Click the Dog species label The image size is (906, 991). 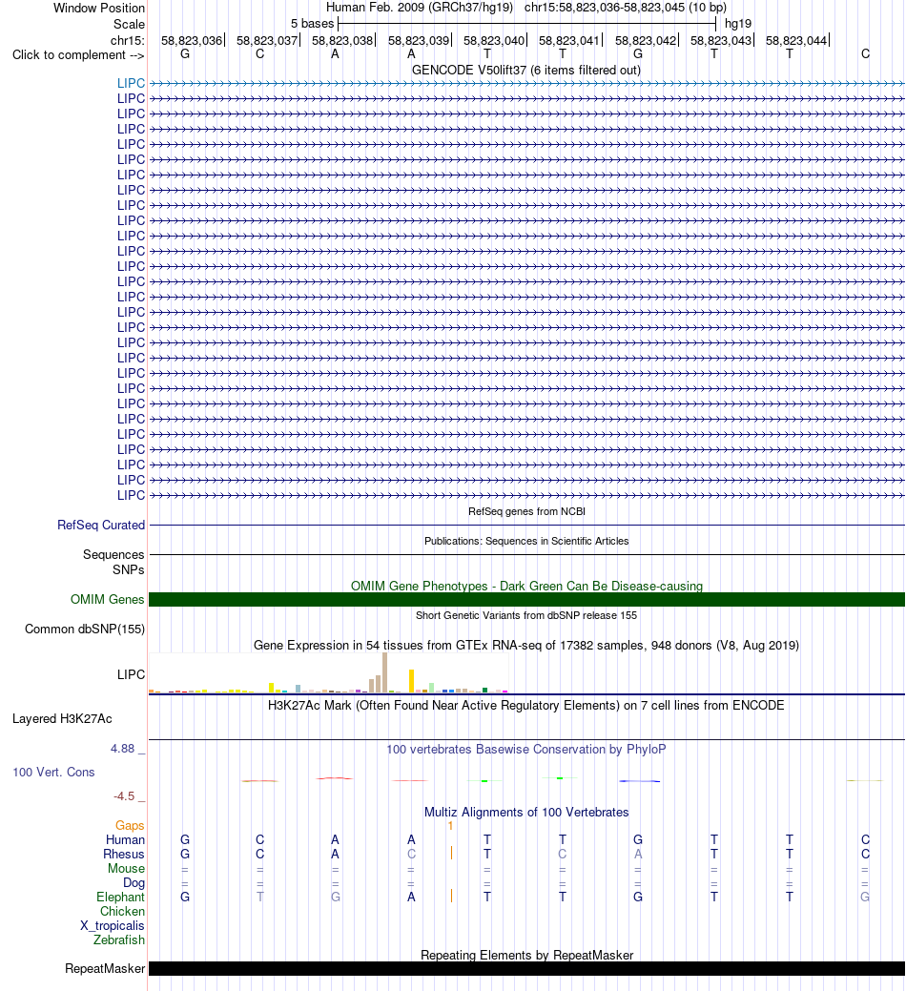tap(134, 883)
